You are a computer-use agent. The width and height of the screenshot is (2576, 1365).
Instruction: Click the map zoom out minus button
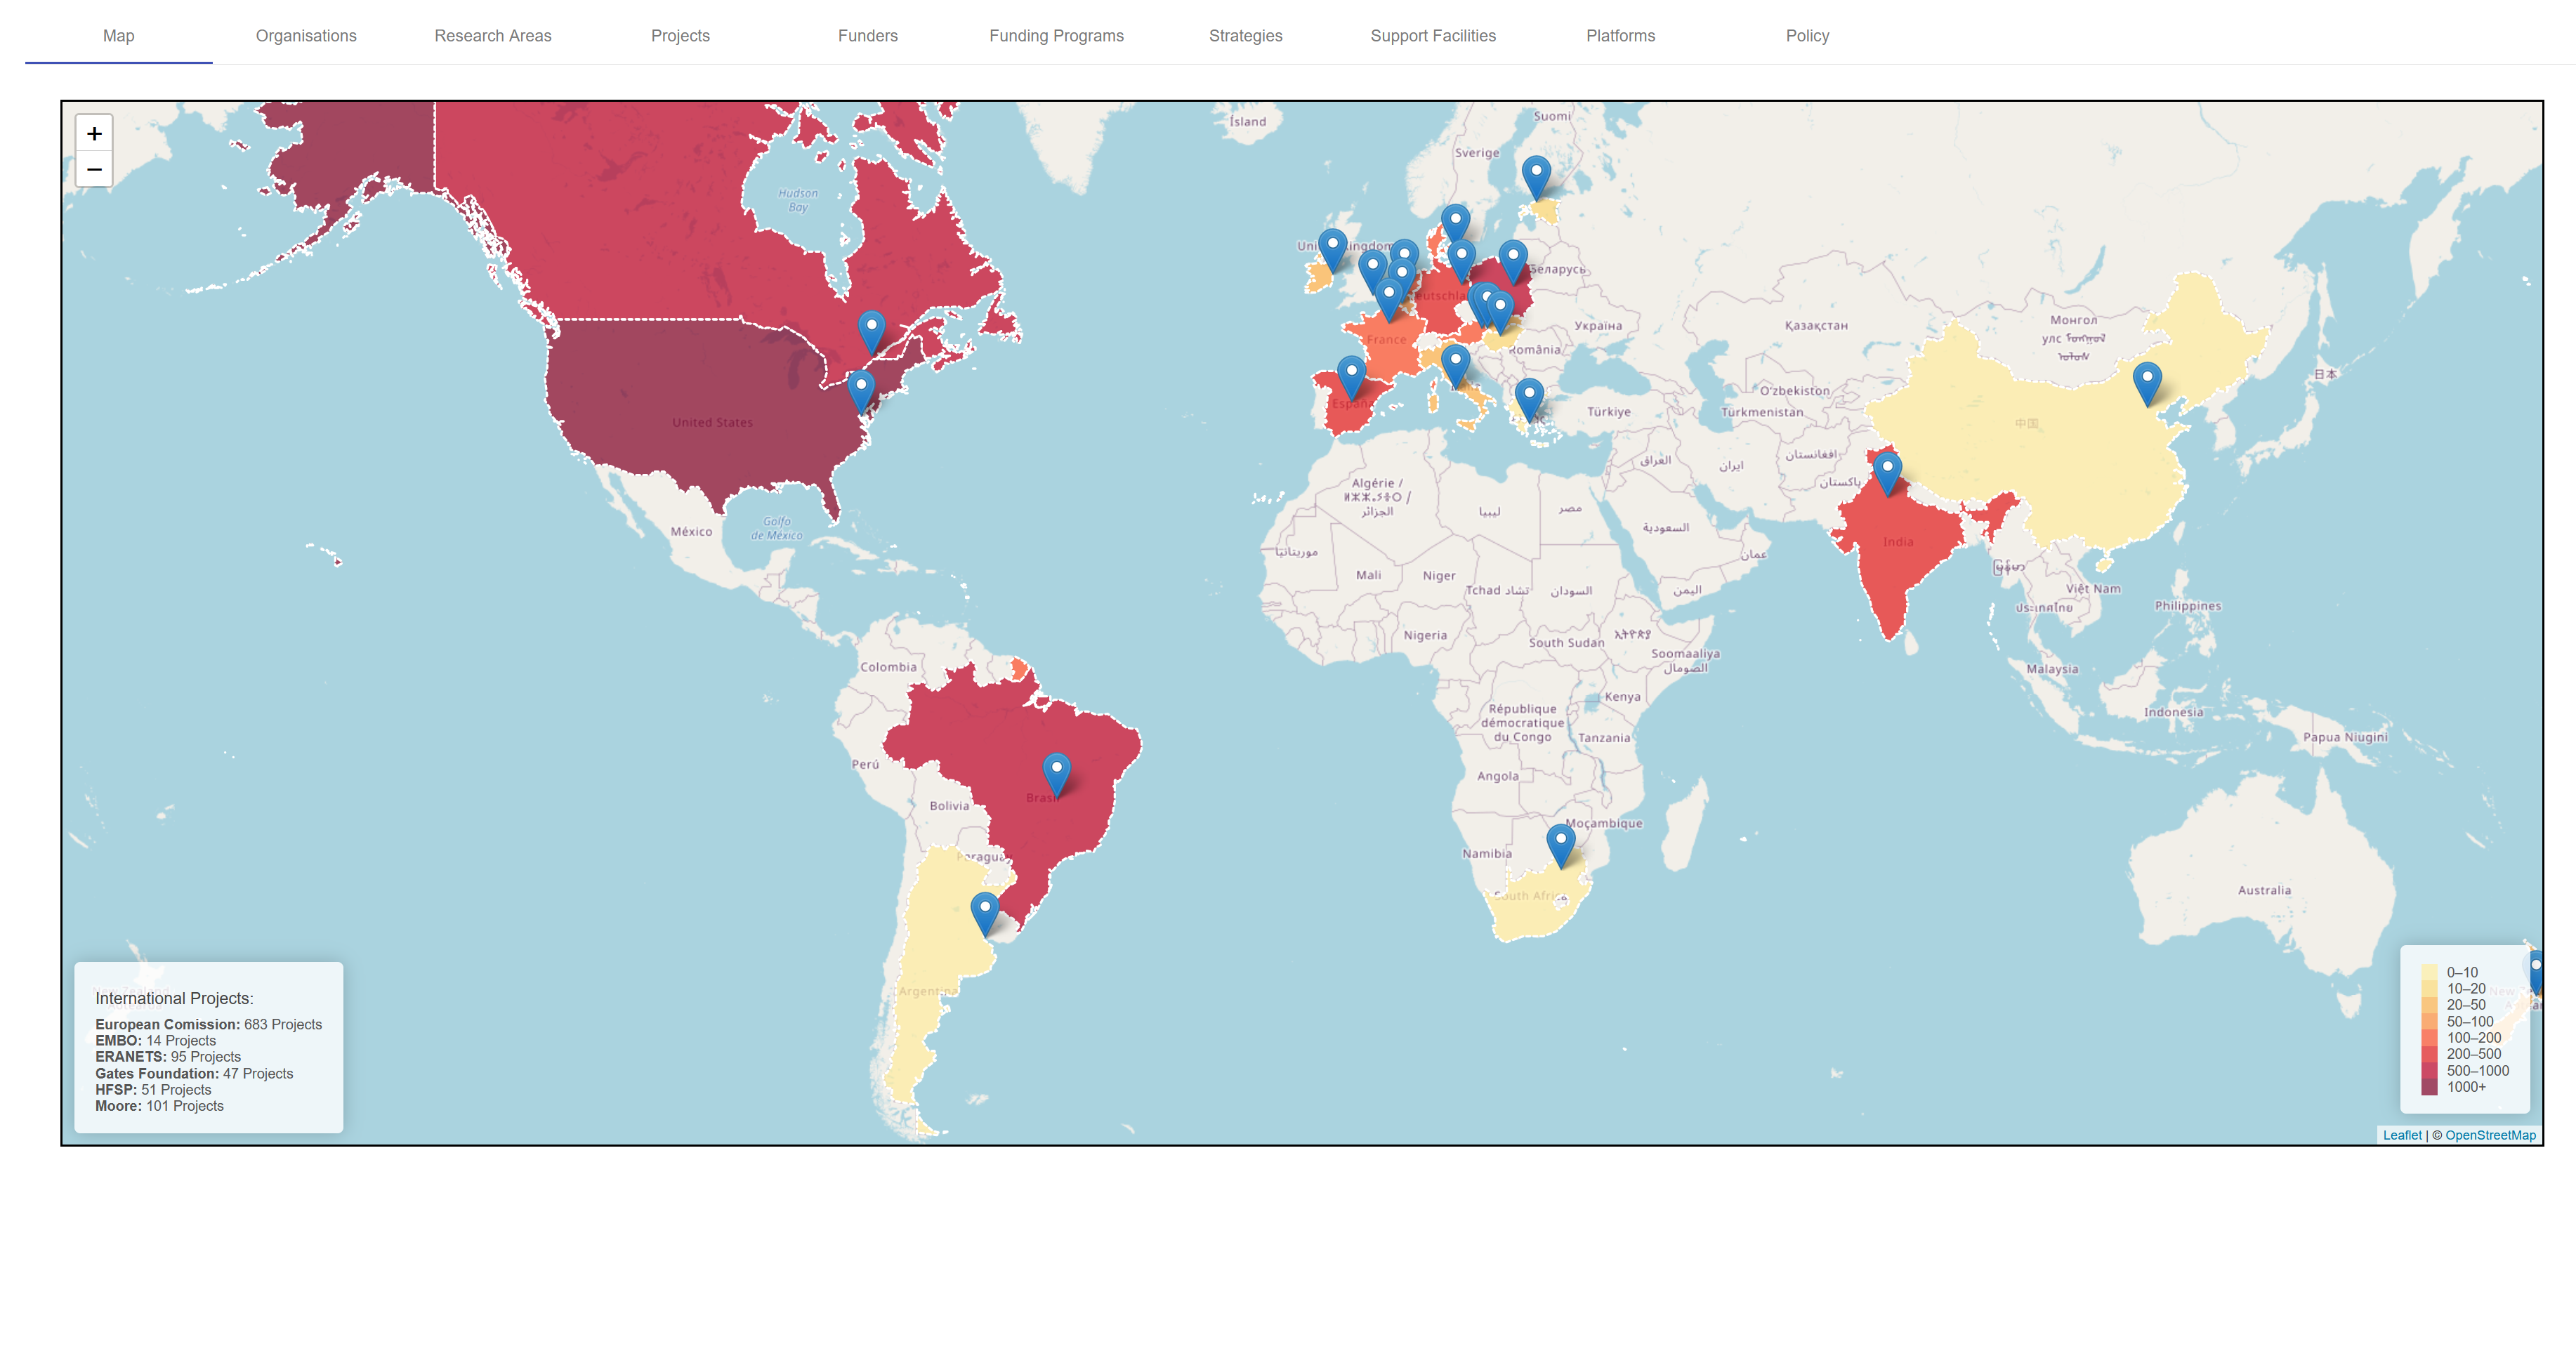pyautogui.click(x=94, y=170)
